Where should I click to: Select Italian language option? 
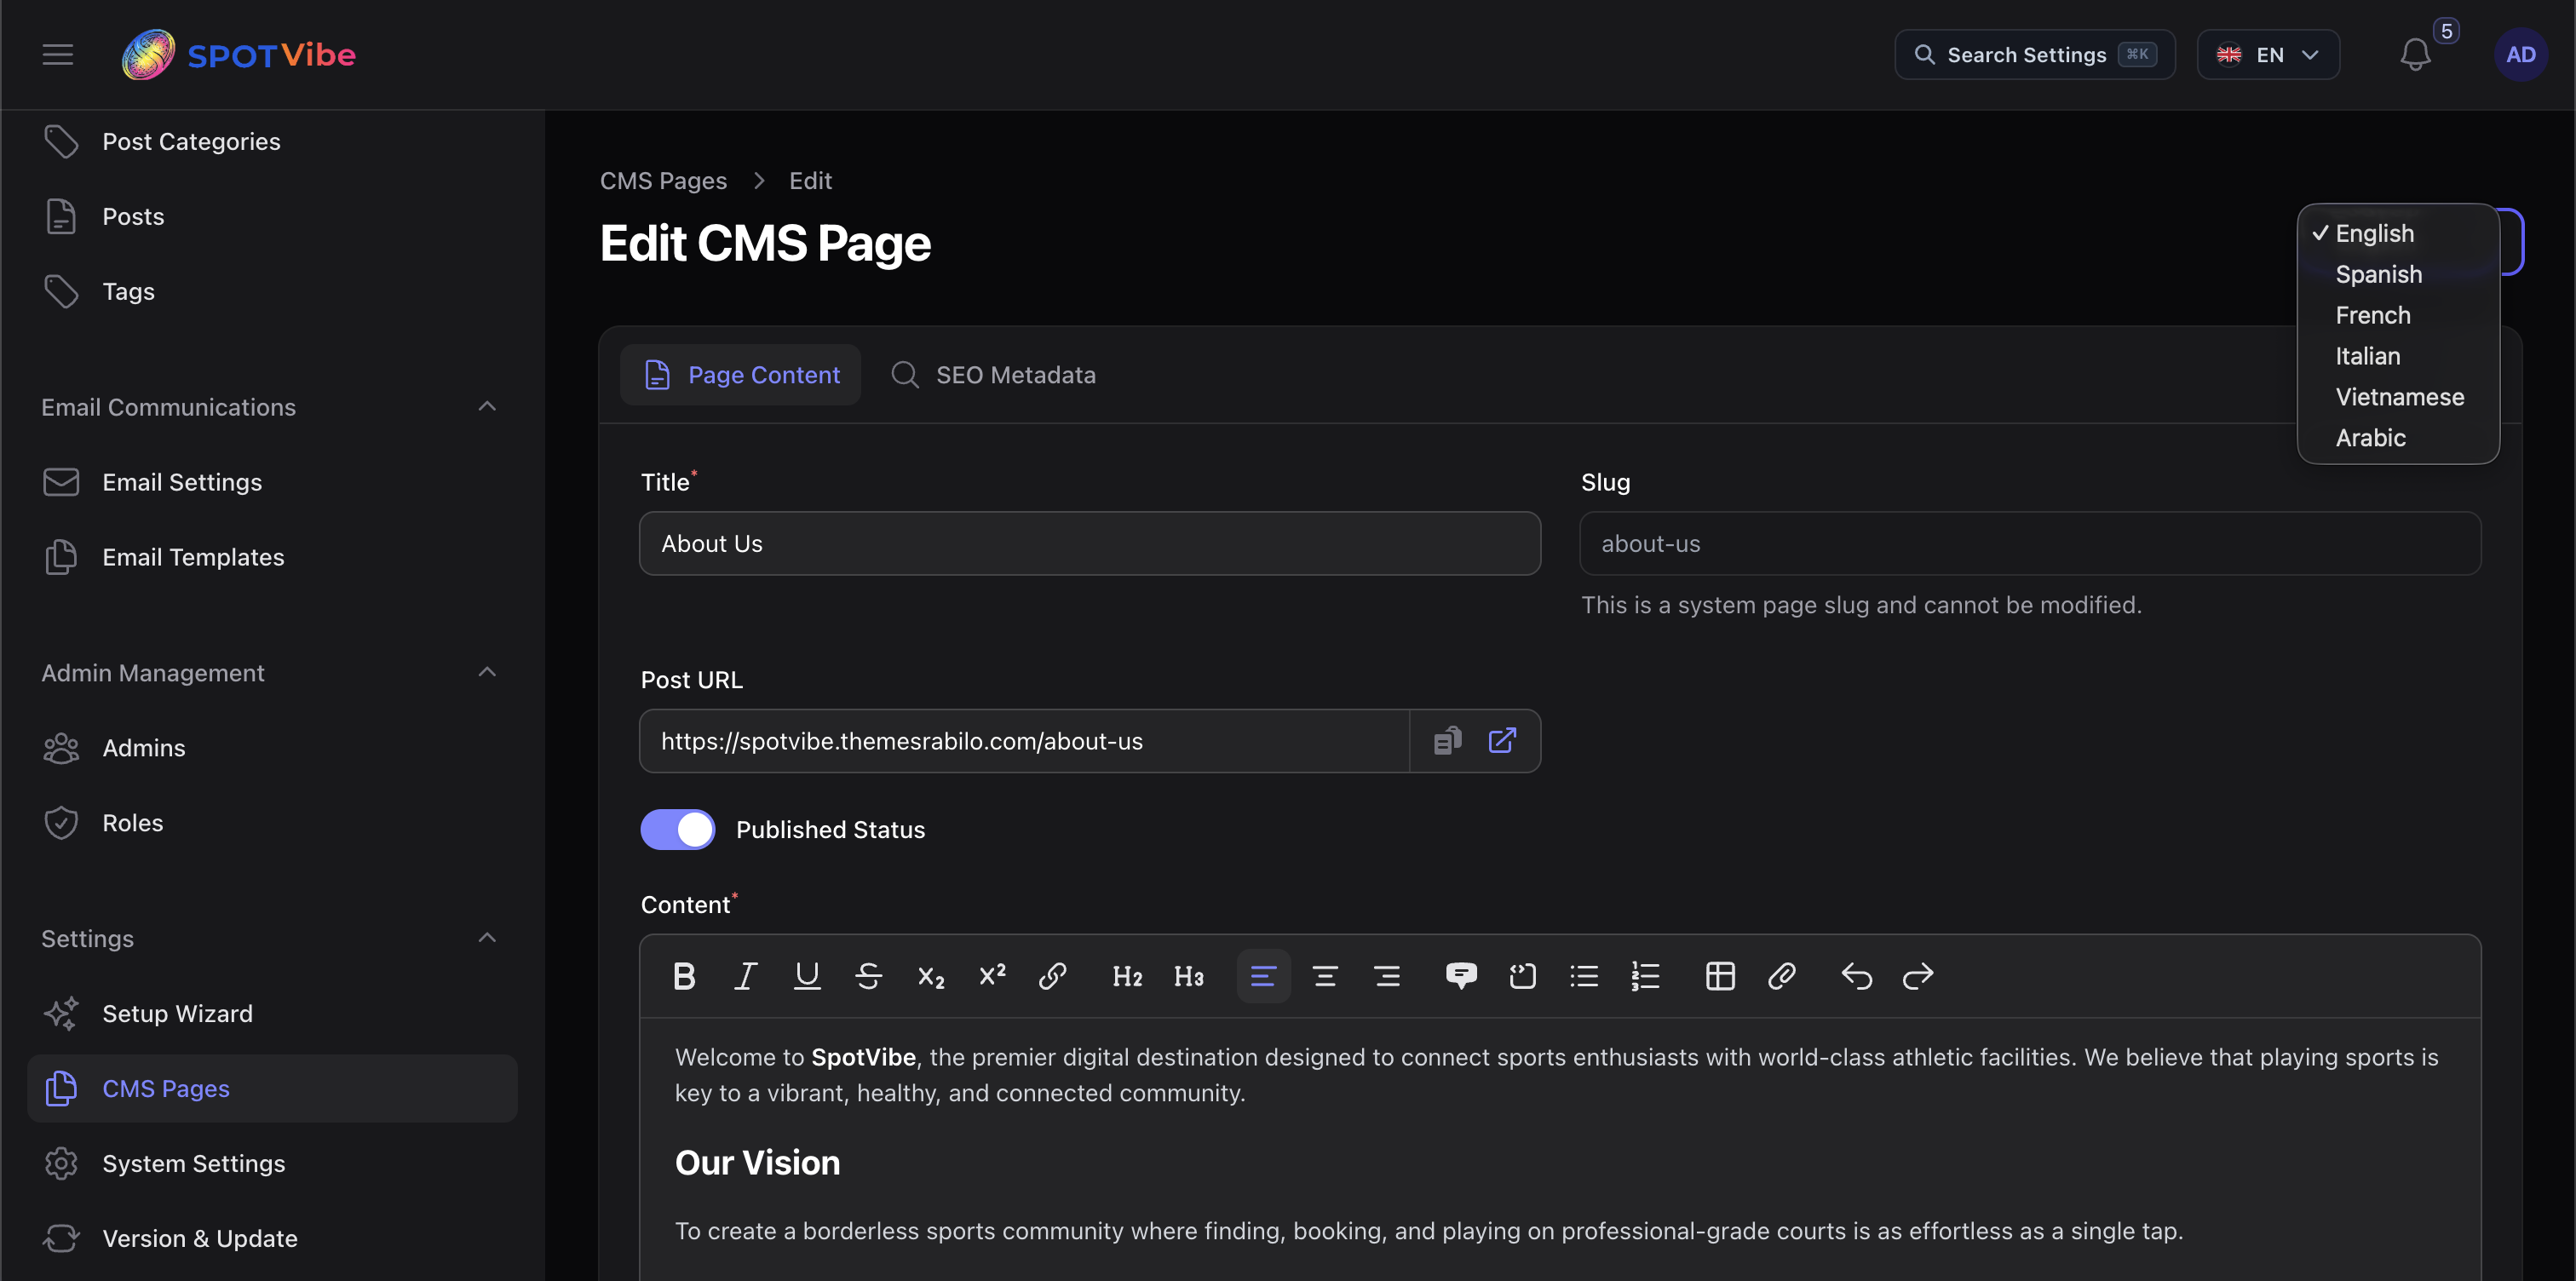tap(2398, 356)
